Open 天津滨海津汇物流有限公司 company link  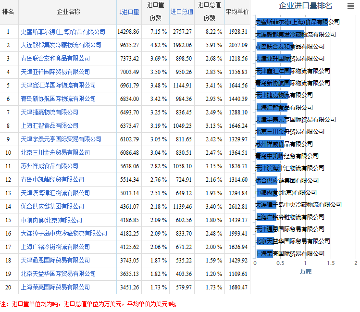tap(55, 193)
